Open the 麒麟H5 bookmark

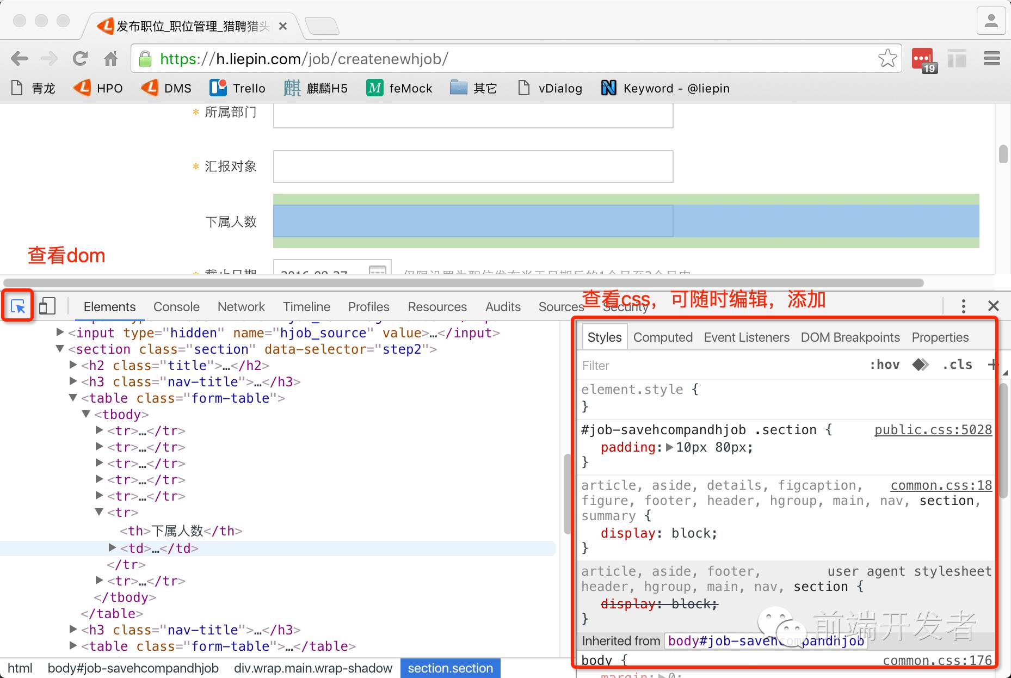[x=316, y=88]
